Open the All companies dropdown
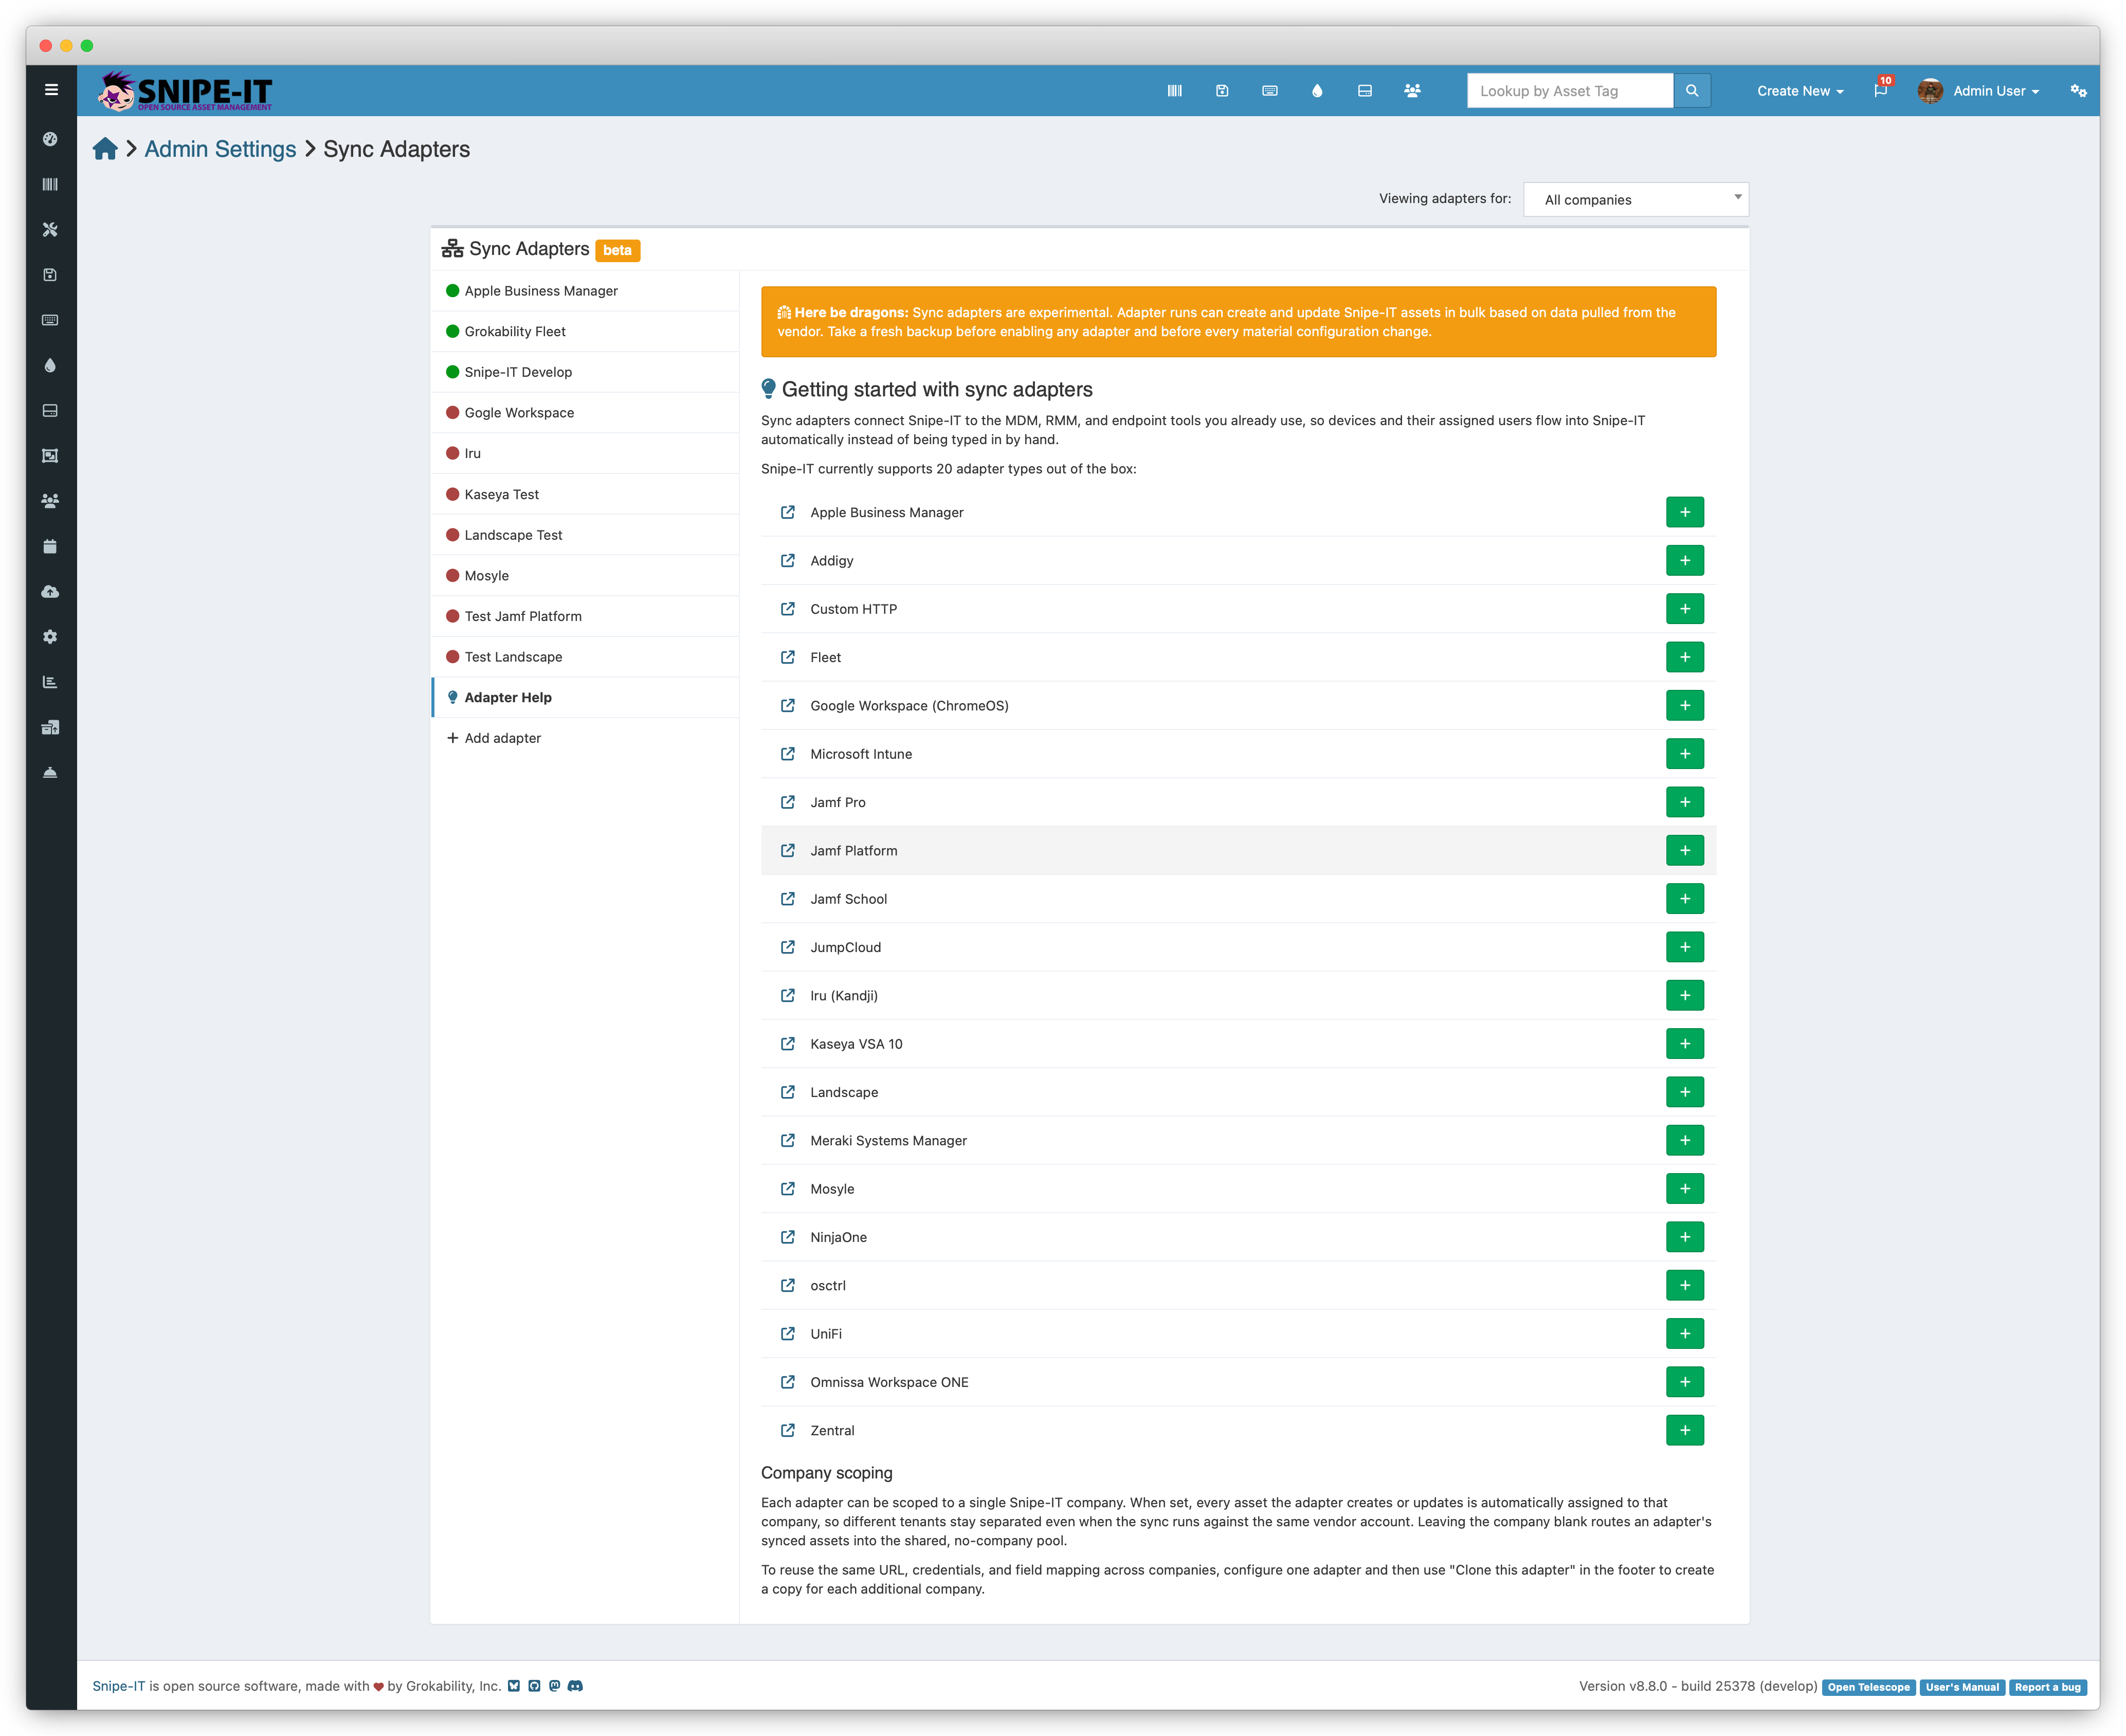Screen dimensions: 2126x1736 pos(1636,199)
